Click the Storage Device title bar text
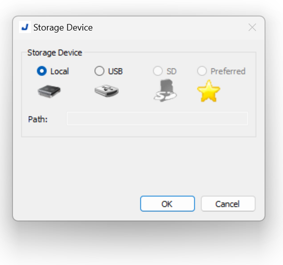This screenshot has width=283, height=265. coord(63,27)
